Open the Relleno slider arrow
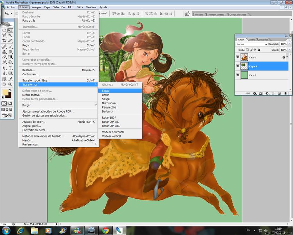293x235 pixels. pyautogui.click(x=289, y=50)
